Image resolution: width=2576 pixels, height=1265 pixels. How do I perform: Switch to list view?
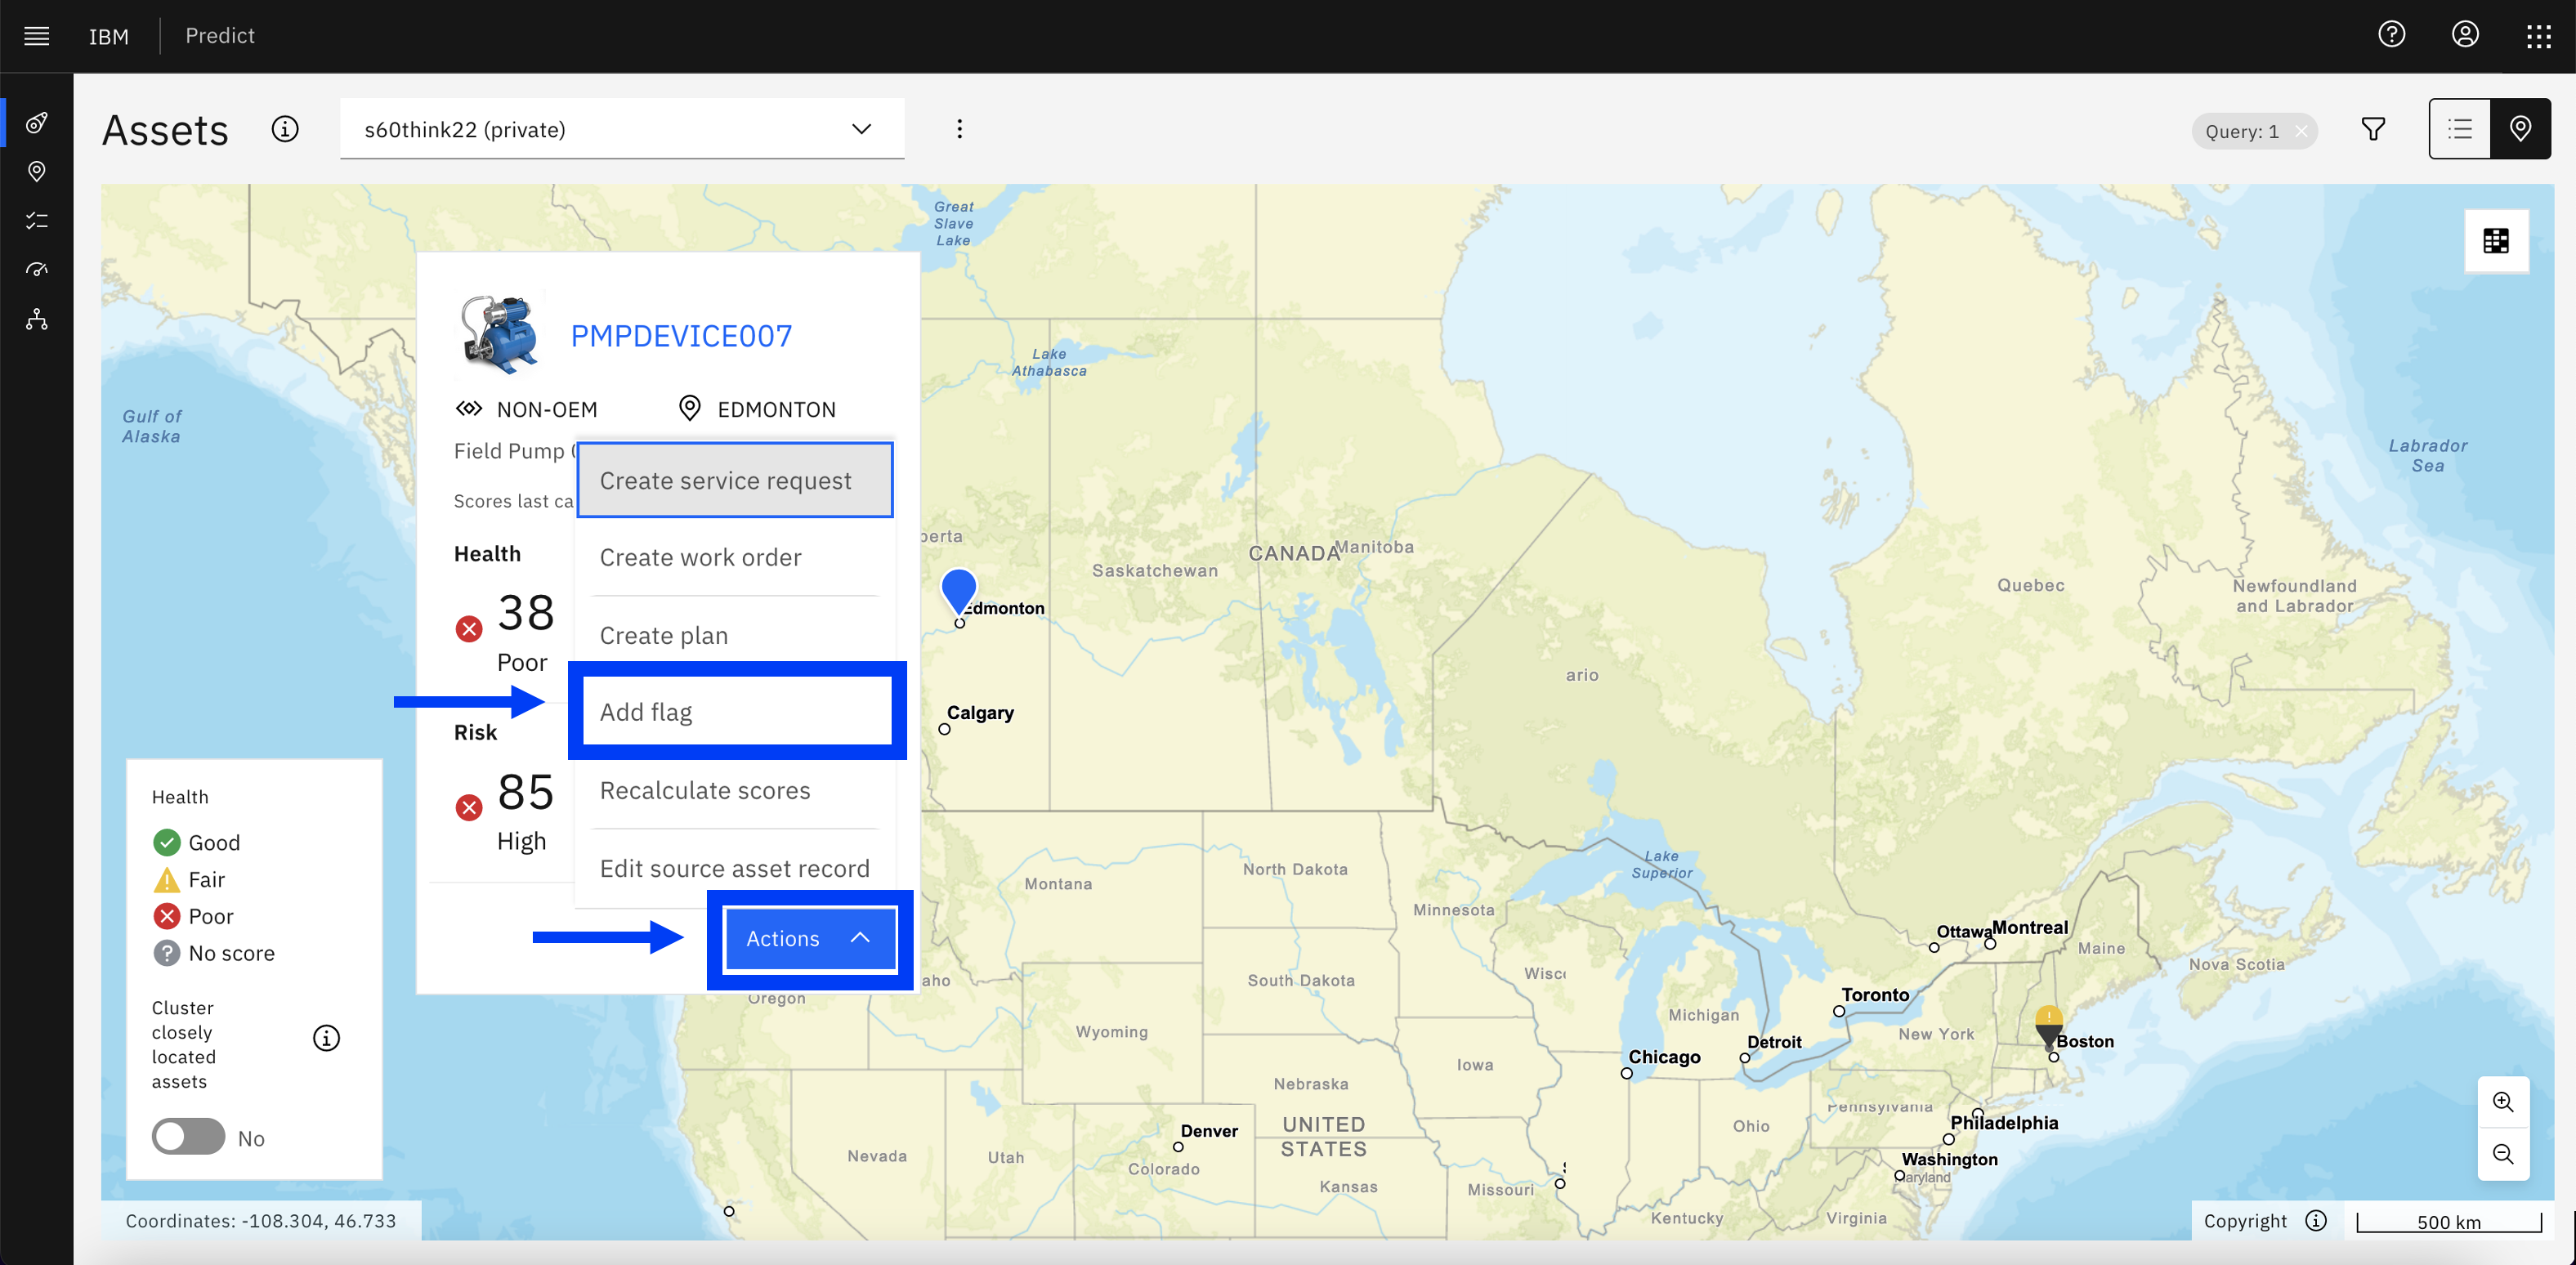point(2460,129)
